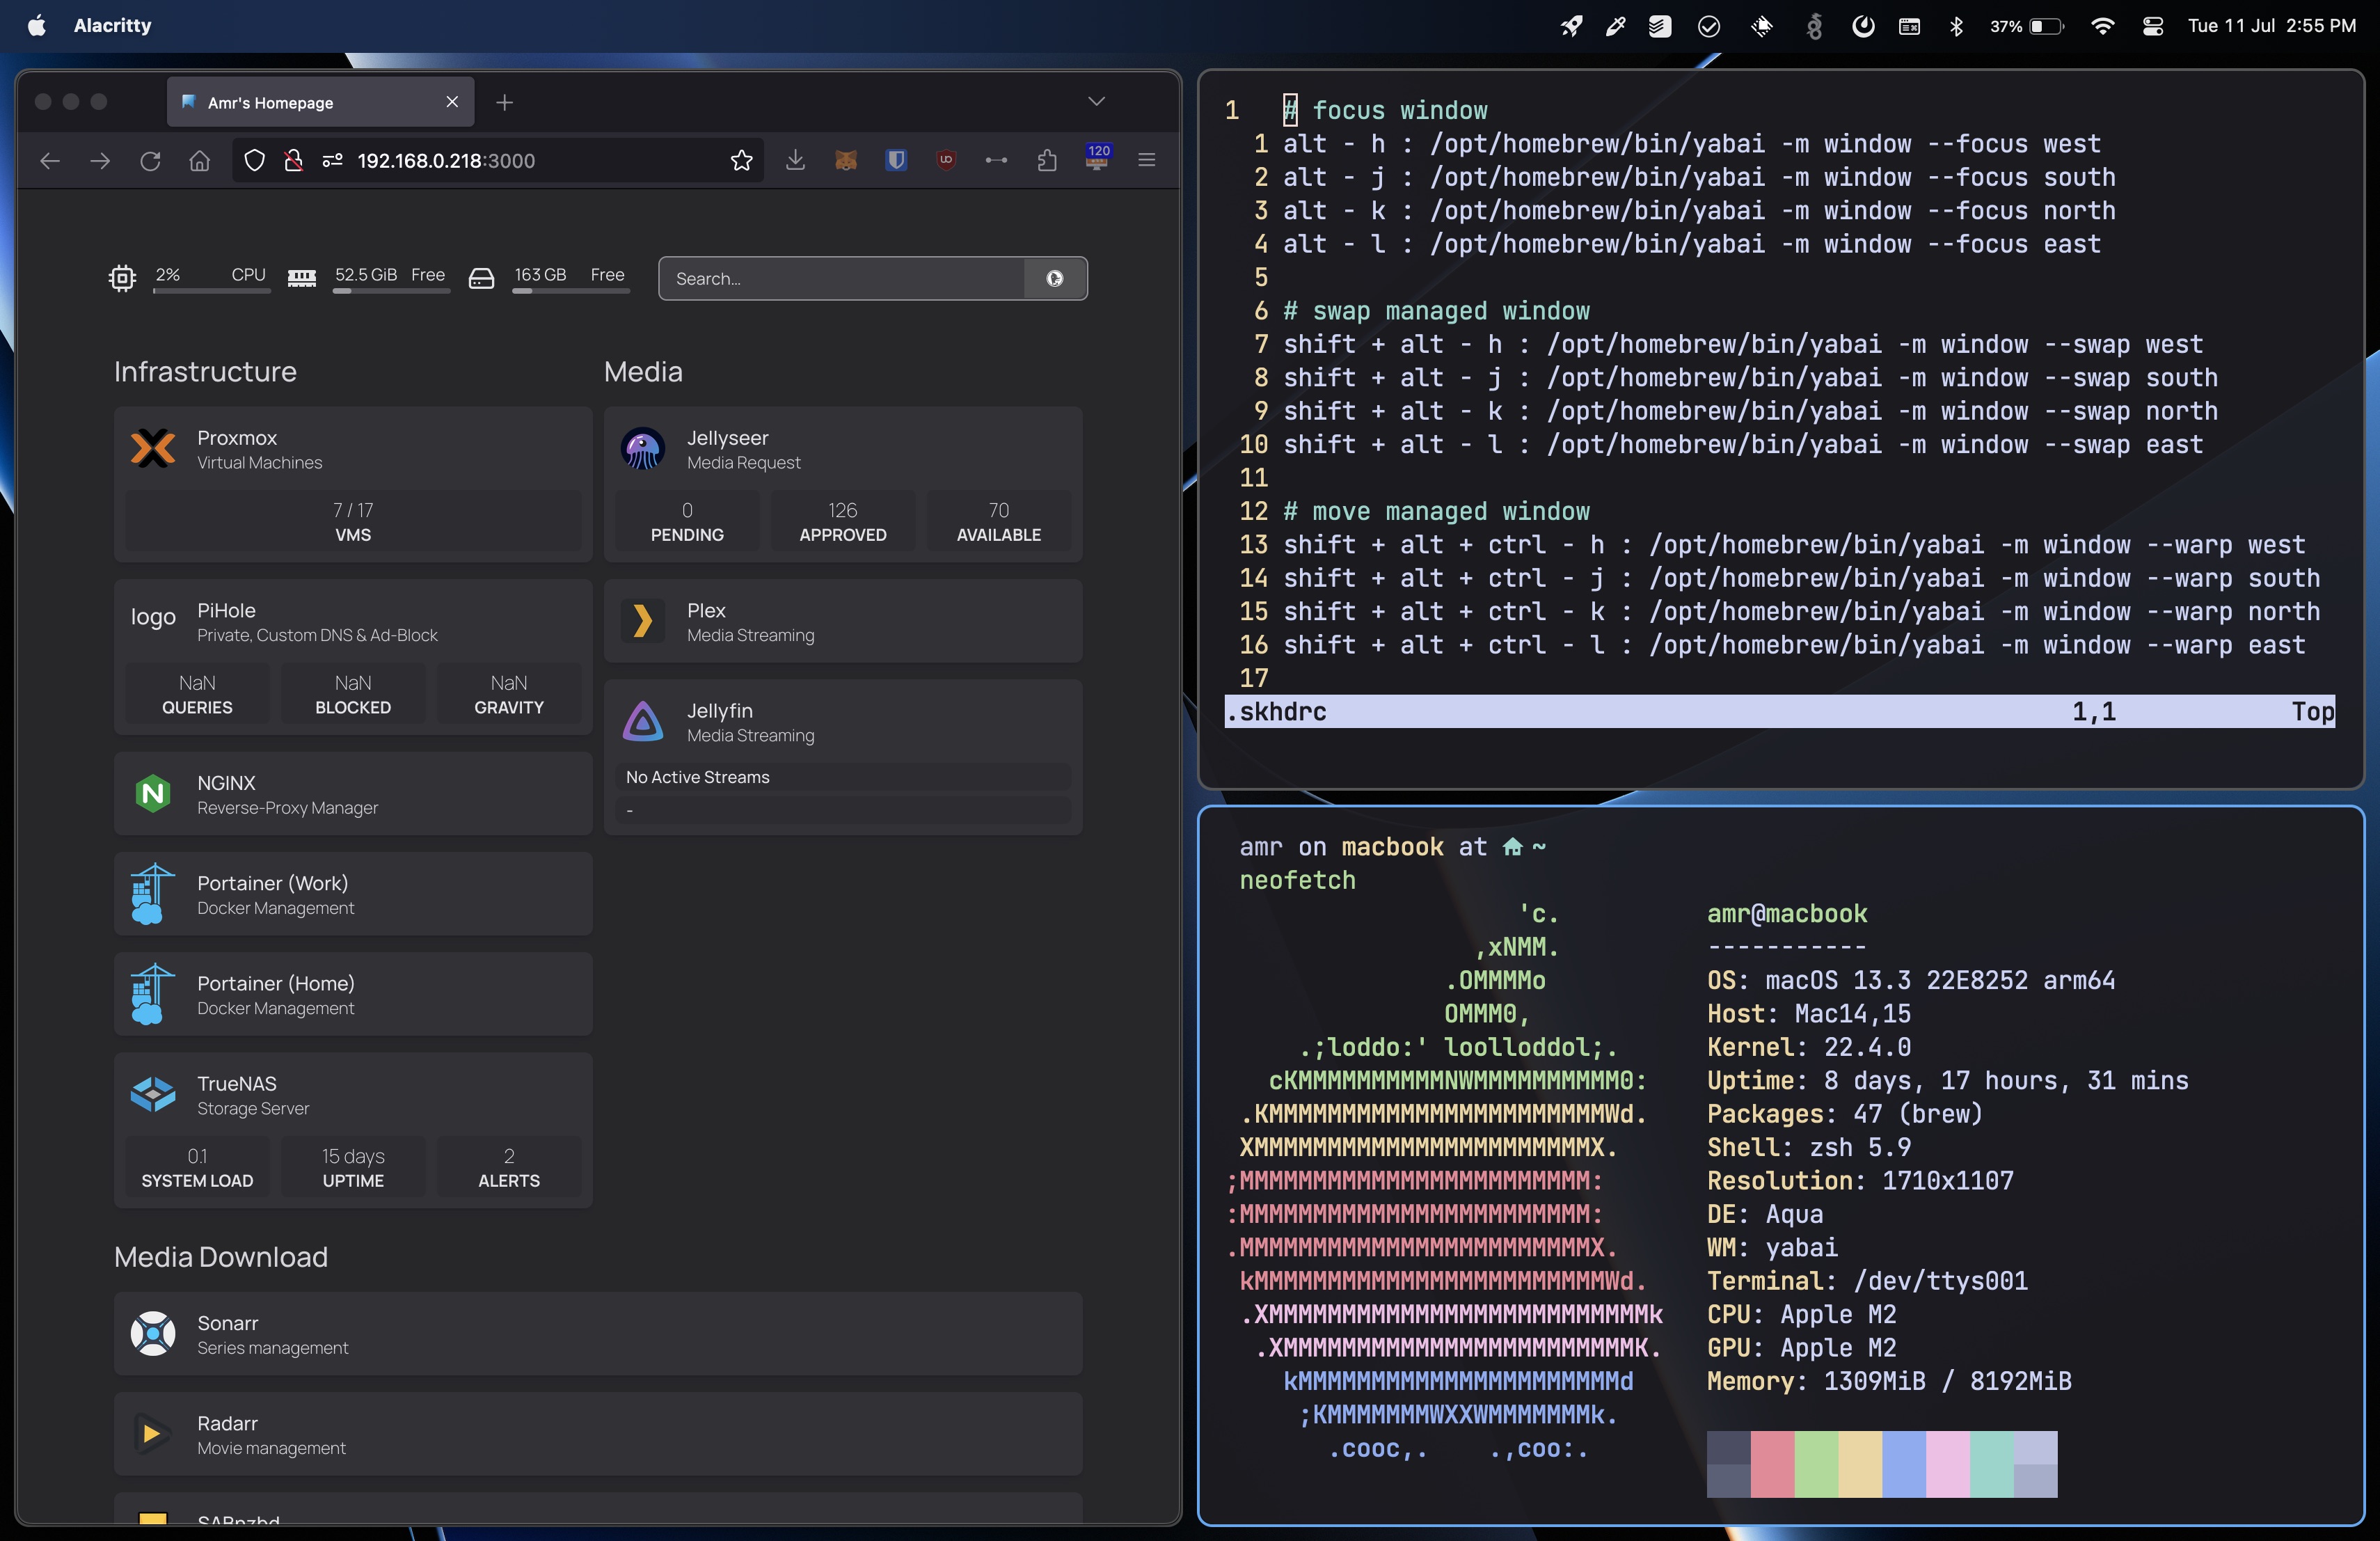The width and height of the screenshot is (2380, 1541).
Task: Click the CPU usage progress bar
Action: click(x=211, y=291)
